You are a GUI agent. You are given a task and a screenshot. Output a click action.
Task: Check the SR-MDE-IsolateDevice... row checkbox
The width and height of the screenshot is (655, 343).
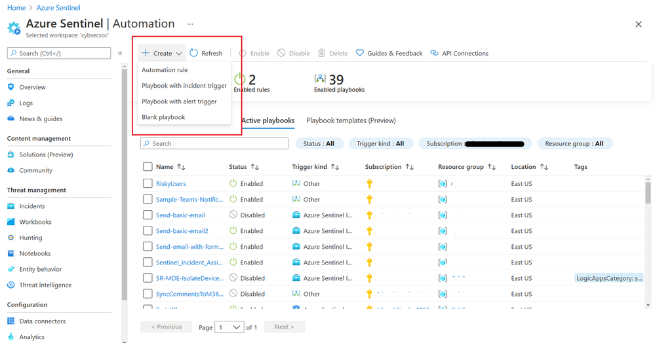point(148,278)
